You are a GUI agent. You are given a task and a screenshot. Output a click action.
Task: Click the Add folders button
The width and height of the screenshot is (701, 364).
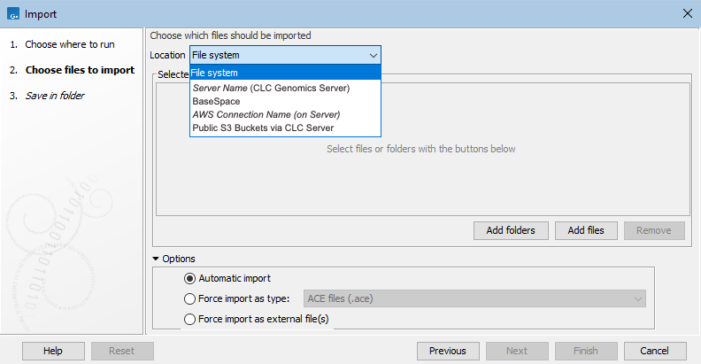tap(511, 230)
